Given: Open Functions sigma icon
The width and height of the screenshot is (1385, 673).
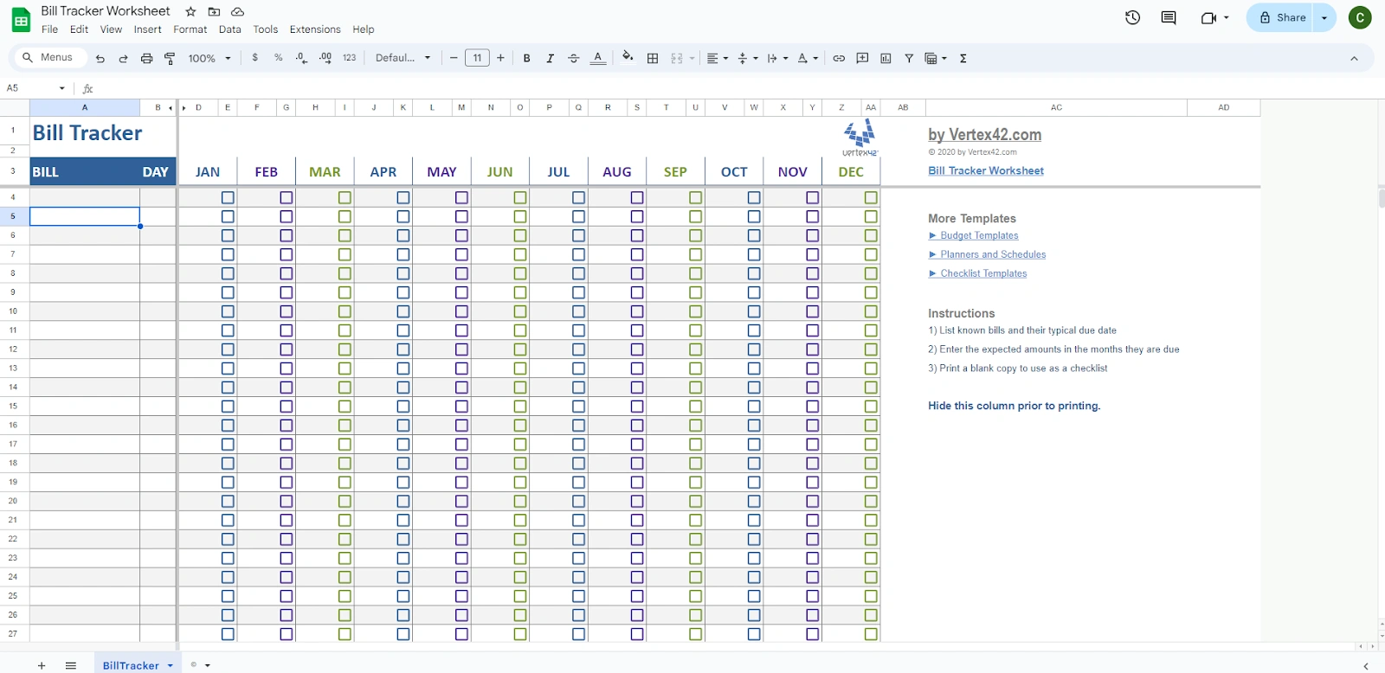Looking at the screenshot, I should (963, 58).
